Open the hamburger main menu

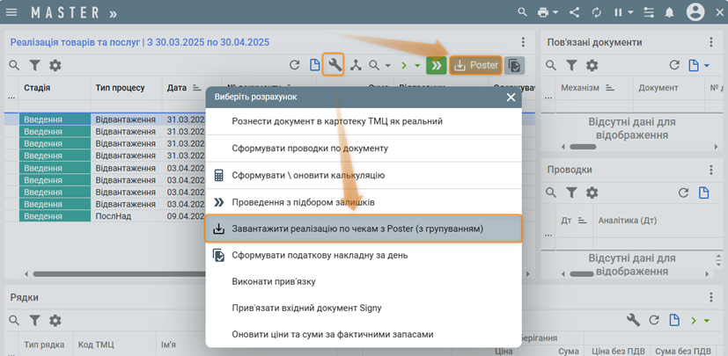[11, 12]
